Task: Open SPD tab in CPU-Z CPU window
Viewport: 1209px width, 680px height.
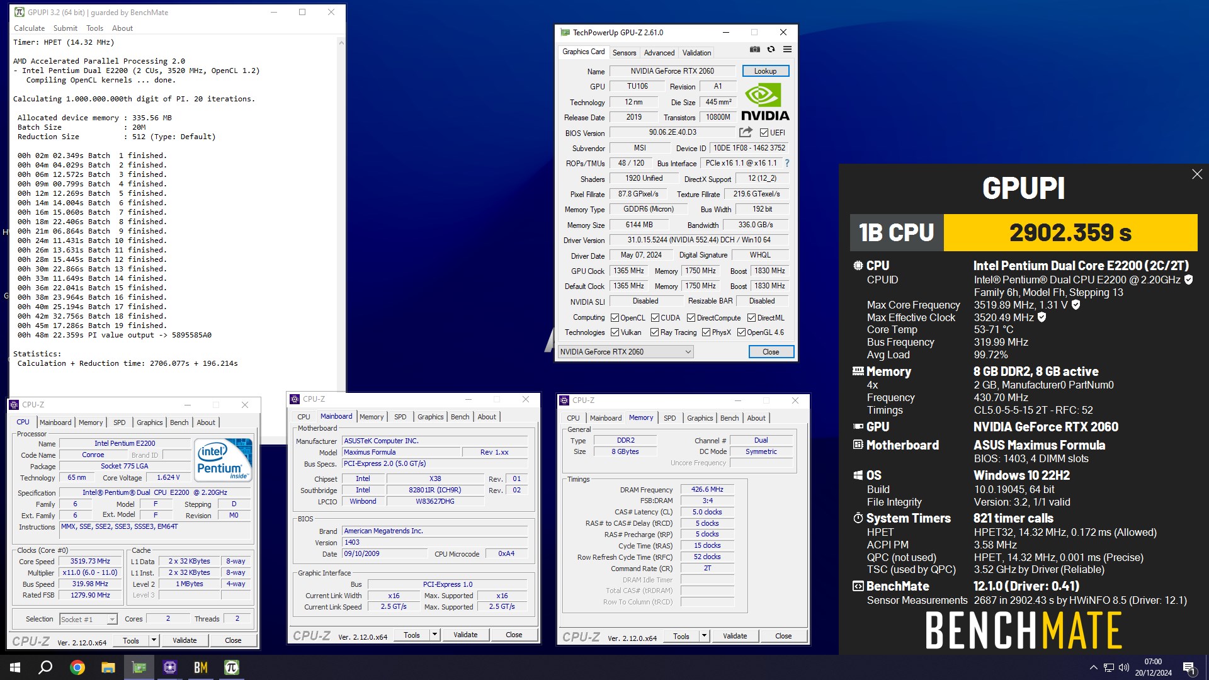Action: pyautogui.click(x=120, y=422)
